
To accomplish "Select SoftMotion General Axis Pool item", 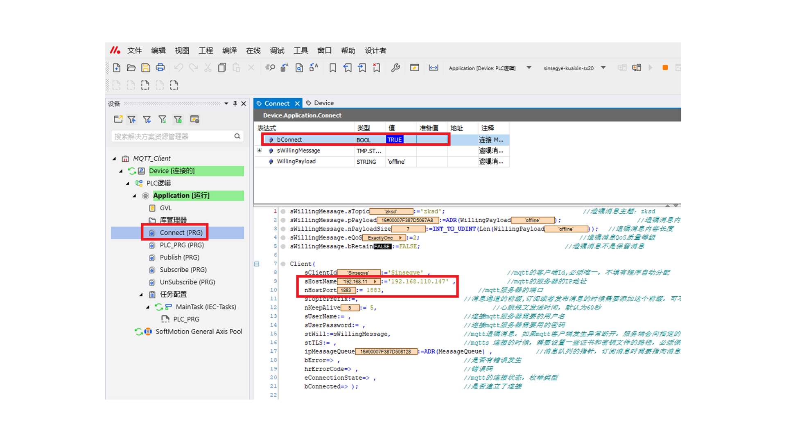I will pos(199,331).
